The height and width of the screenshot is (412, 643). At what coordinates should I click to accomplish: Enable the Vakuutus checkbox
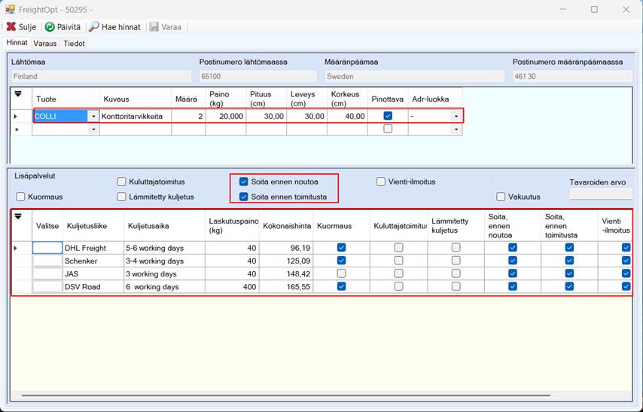pyautogui.click(x=501, y=197)
